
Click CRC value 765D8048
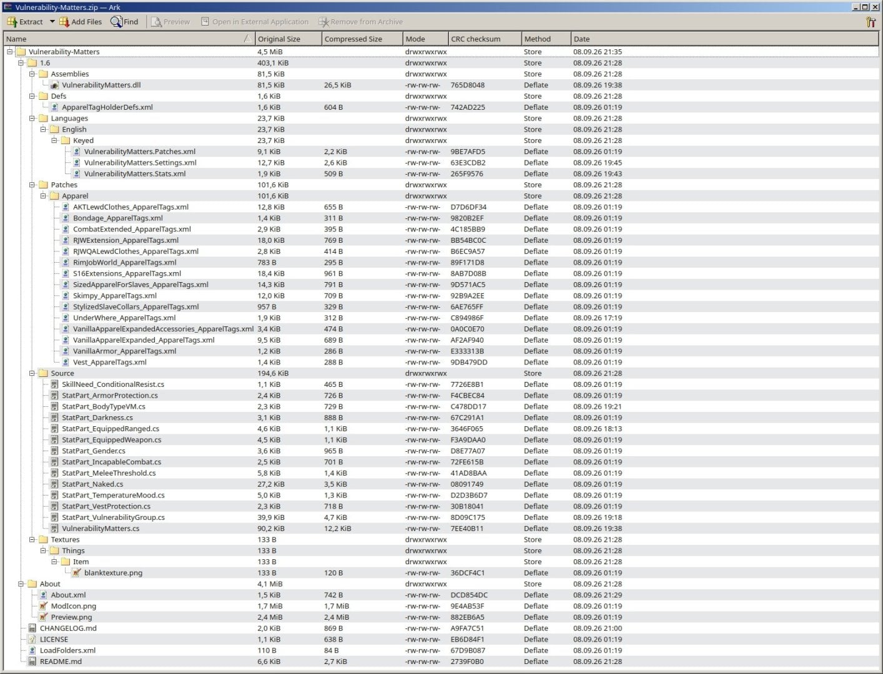click(x=467, y=85)
